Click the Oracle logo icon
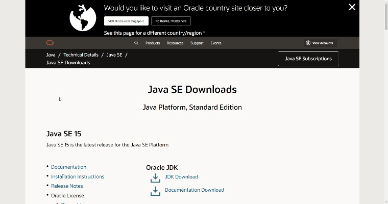The height and width of the screenshot is (204, 388). click(50, 43)
